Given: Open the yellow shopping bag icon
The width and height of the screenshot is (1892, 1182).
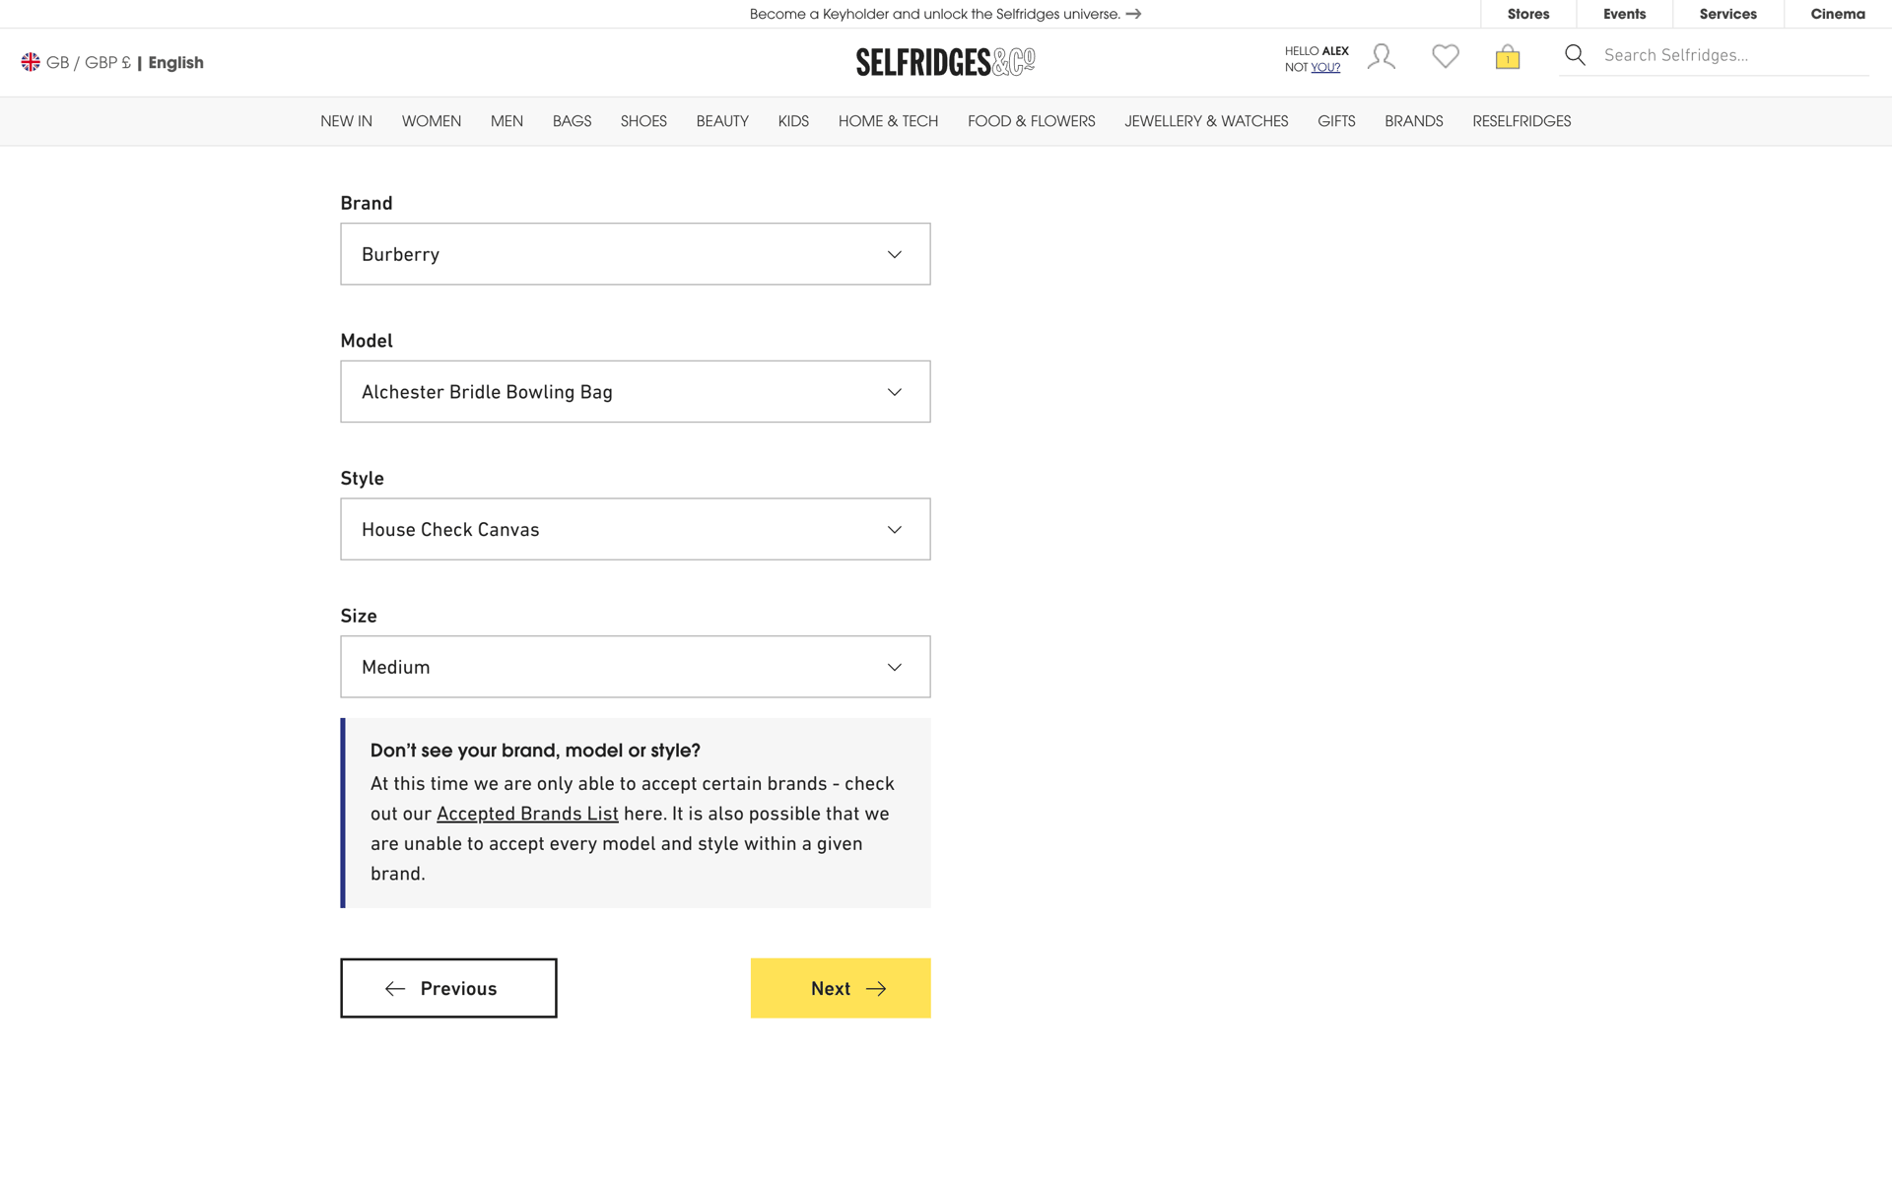Looking at the screenshot, I should pos(1508,57).
